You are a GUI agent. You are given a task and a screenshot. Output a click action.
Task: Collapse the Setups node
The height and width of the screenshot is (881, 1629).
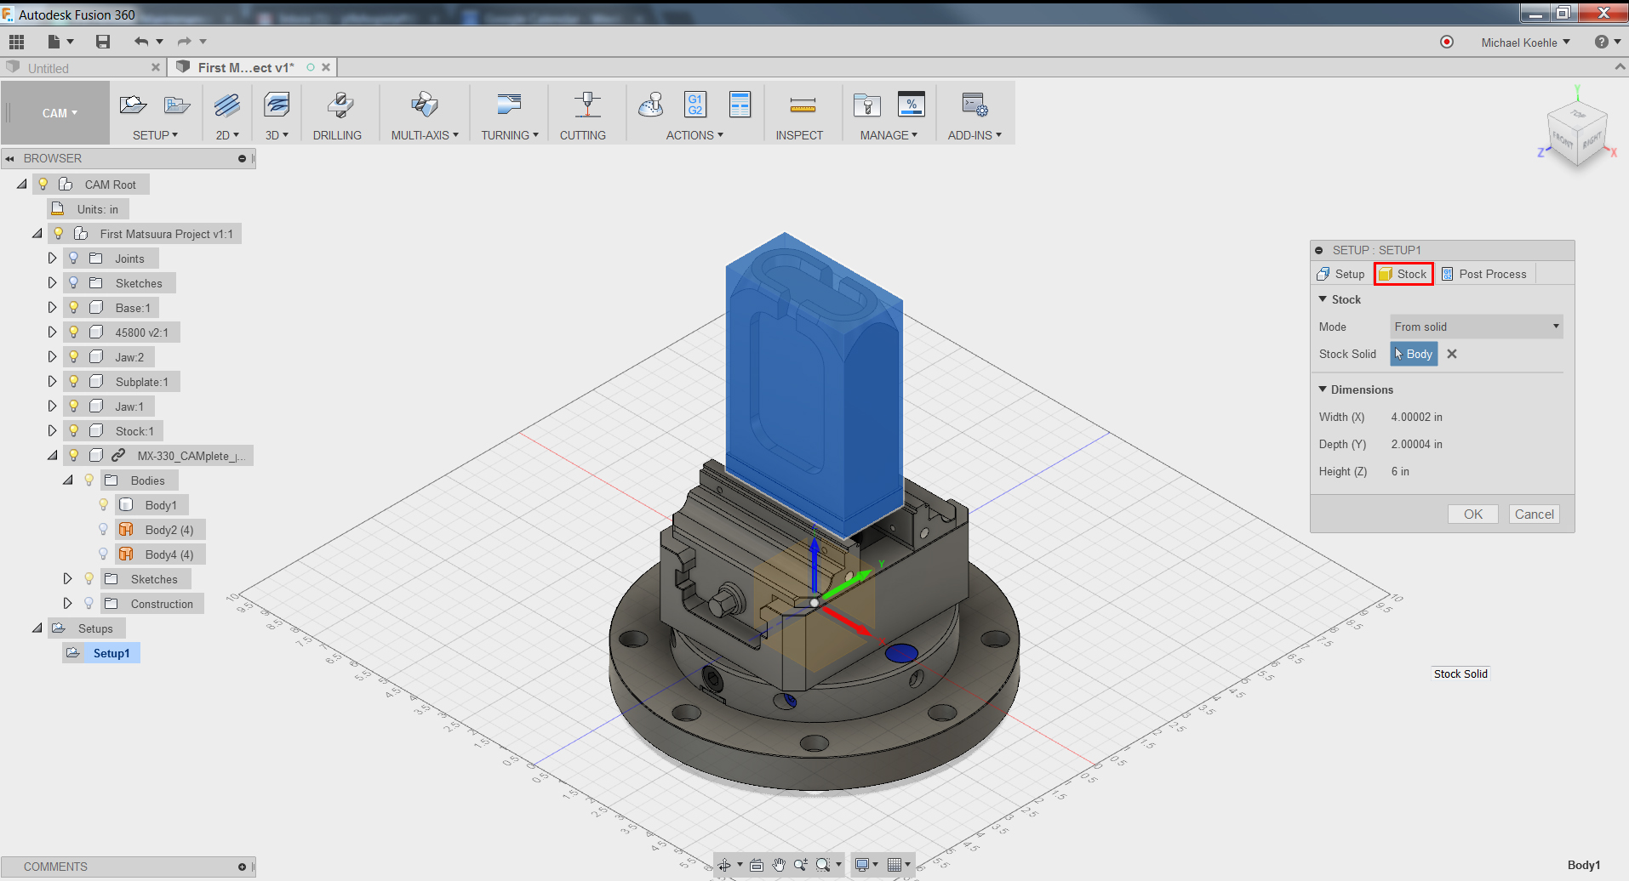(37, 628)
